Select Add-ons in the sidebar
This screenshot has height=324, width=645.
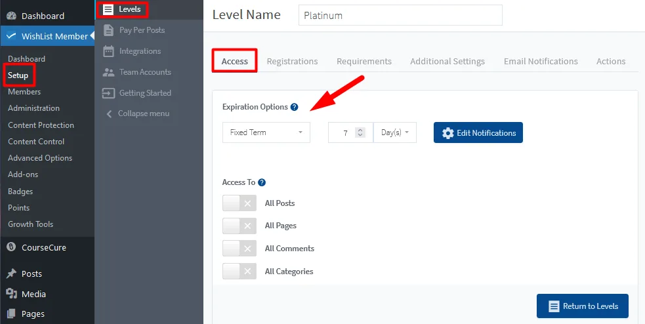23,174
